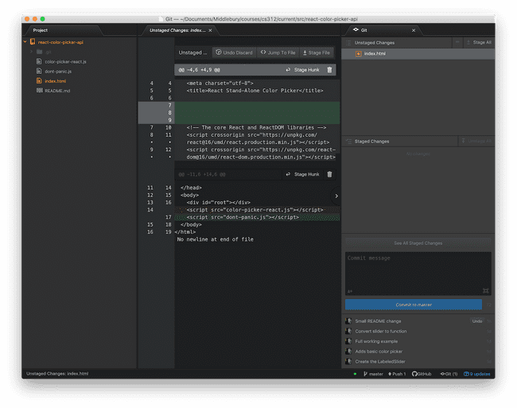
Task: Focus the Commit message field
Action: (418, 274)
